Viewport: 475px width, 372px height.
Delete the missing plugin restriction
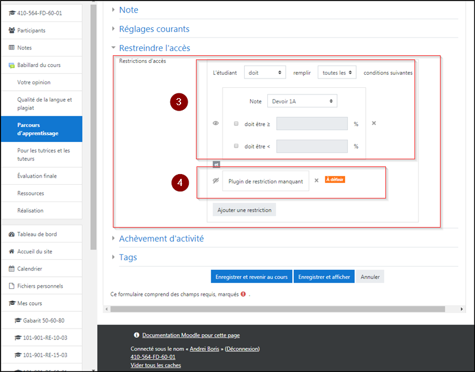click(316, 181)
